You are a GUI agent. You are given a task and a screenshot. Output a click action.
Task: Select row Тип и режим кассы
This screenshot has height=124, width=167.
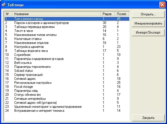[x=67, y=19]
